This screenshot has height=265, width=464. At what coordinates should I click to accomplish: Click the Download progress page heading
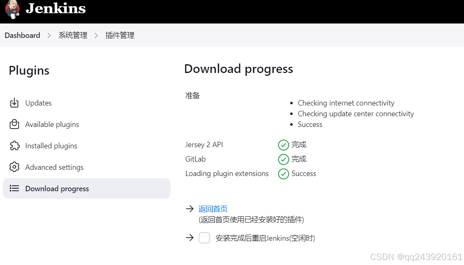click(x=239, y=69)
